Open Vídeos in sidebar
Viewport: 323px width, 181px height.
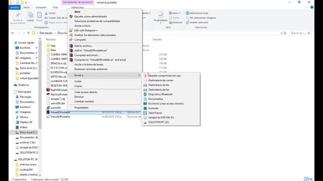tap(24, 127)
